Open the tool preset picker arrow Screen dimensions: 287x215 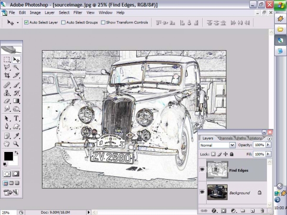(x=18, y=22)
